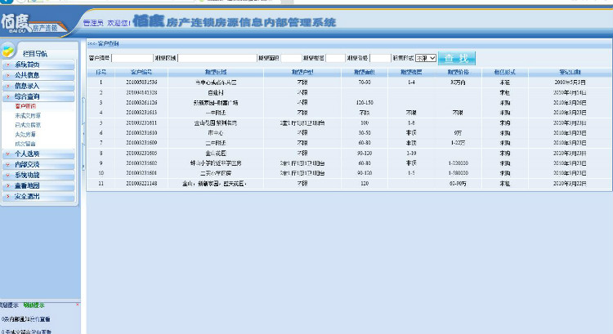Select 成交留言 submenu item

[25, 144]
